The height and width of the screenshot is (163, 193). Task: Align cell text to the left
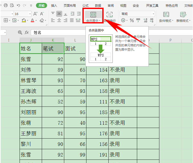coord(53,20)
